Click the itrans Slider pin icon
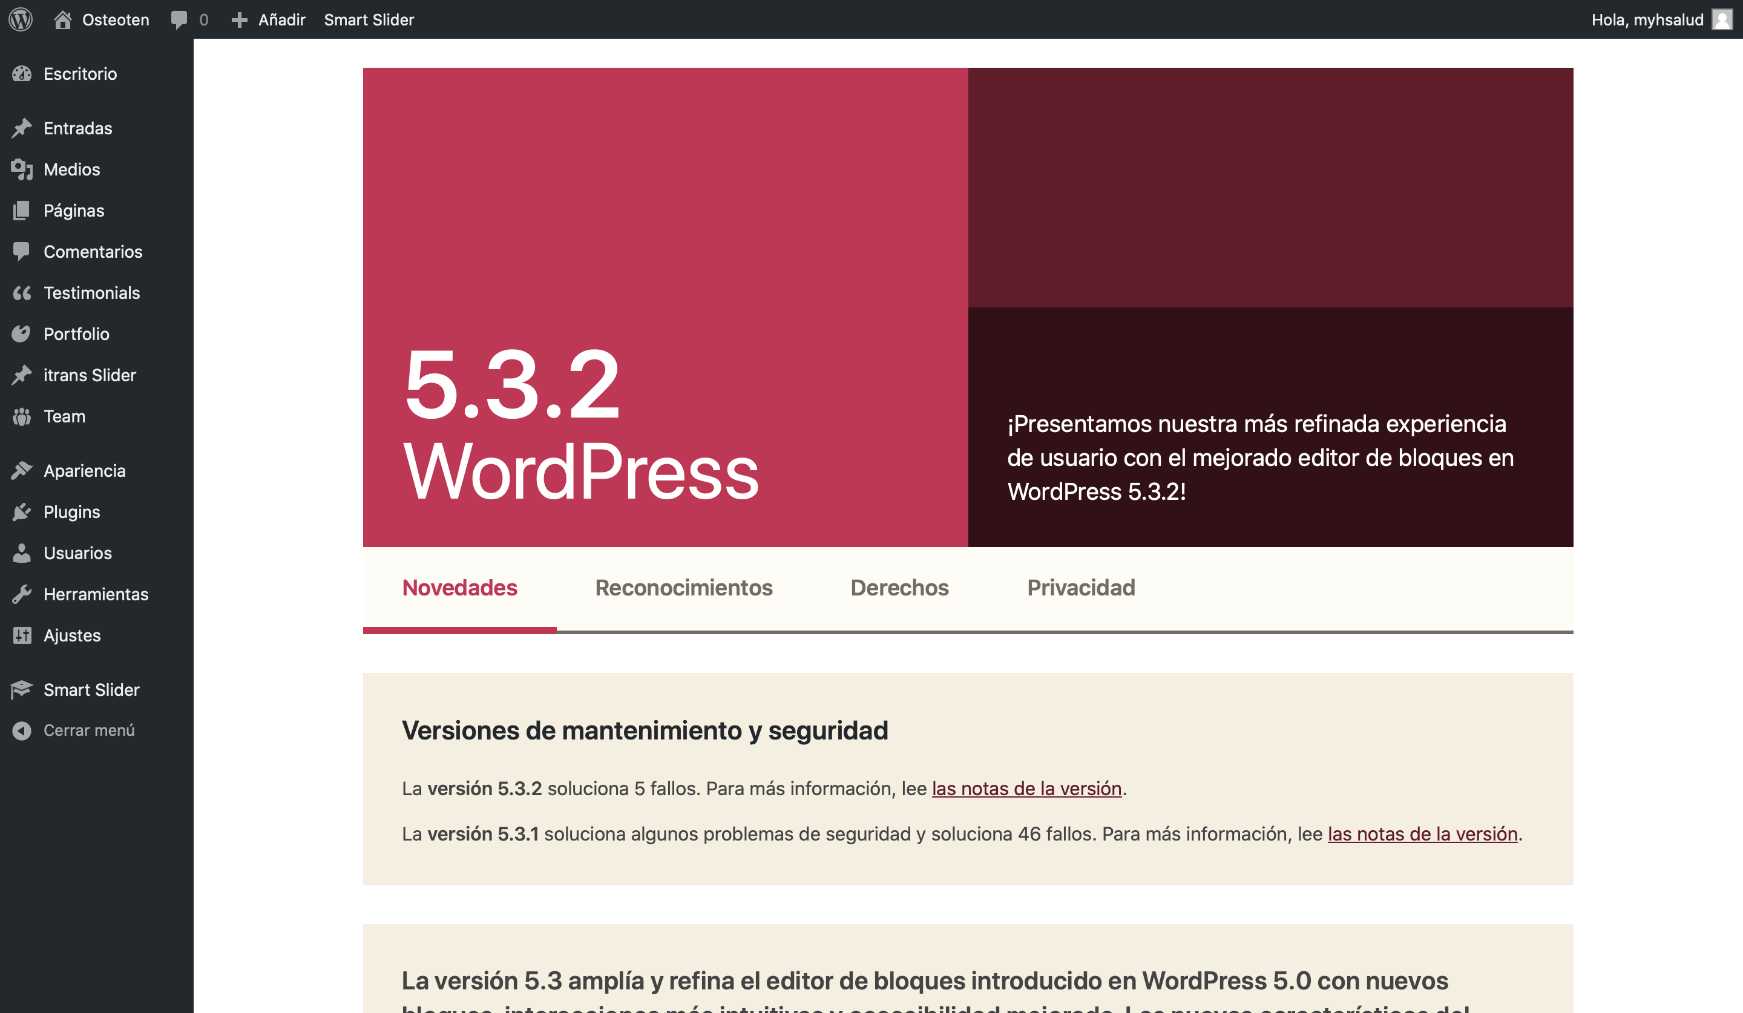The width and height of the screenshot is (1743, 1013). coord(22,375)
